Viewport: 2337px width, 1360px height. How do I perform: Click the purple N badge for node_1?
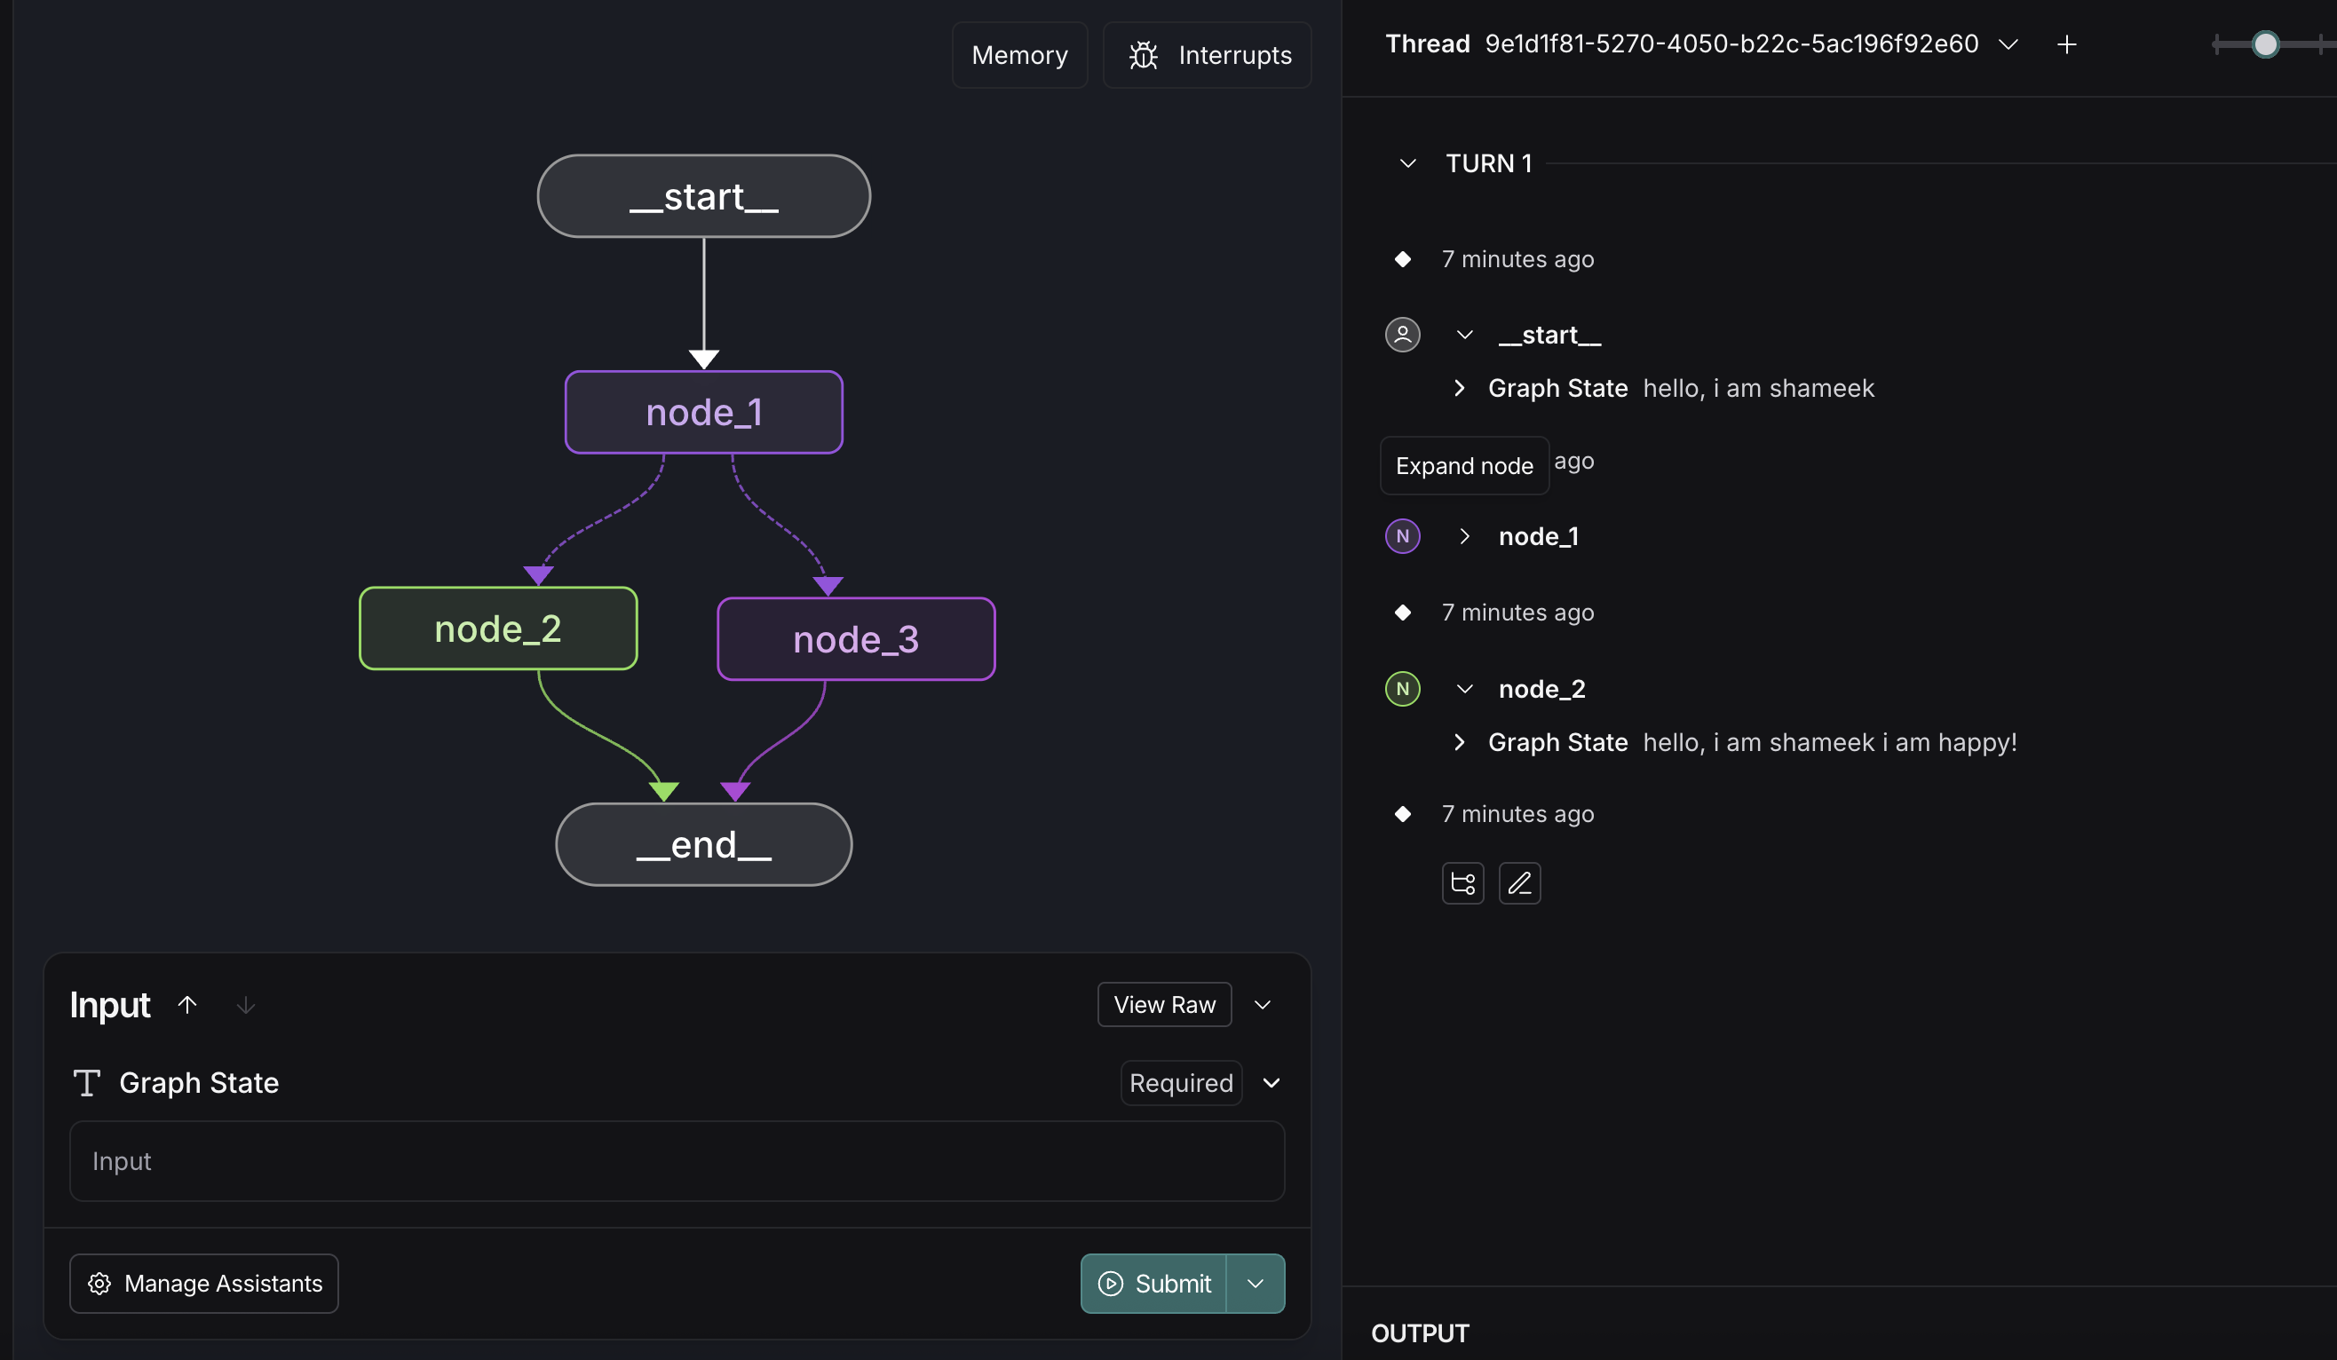[1402, 536]
